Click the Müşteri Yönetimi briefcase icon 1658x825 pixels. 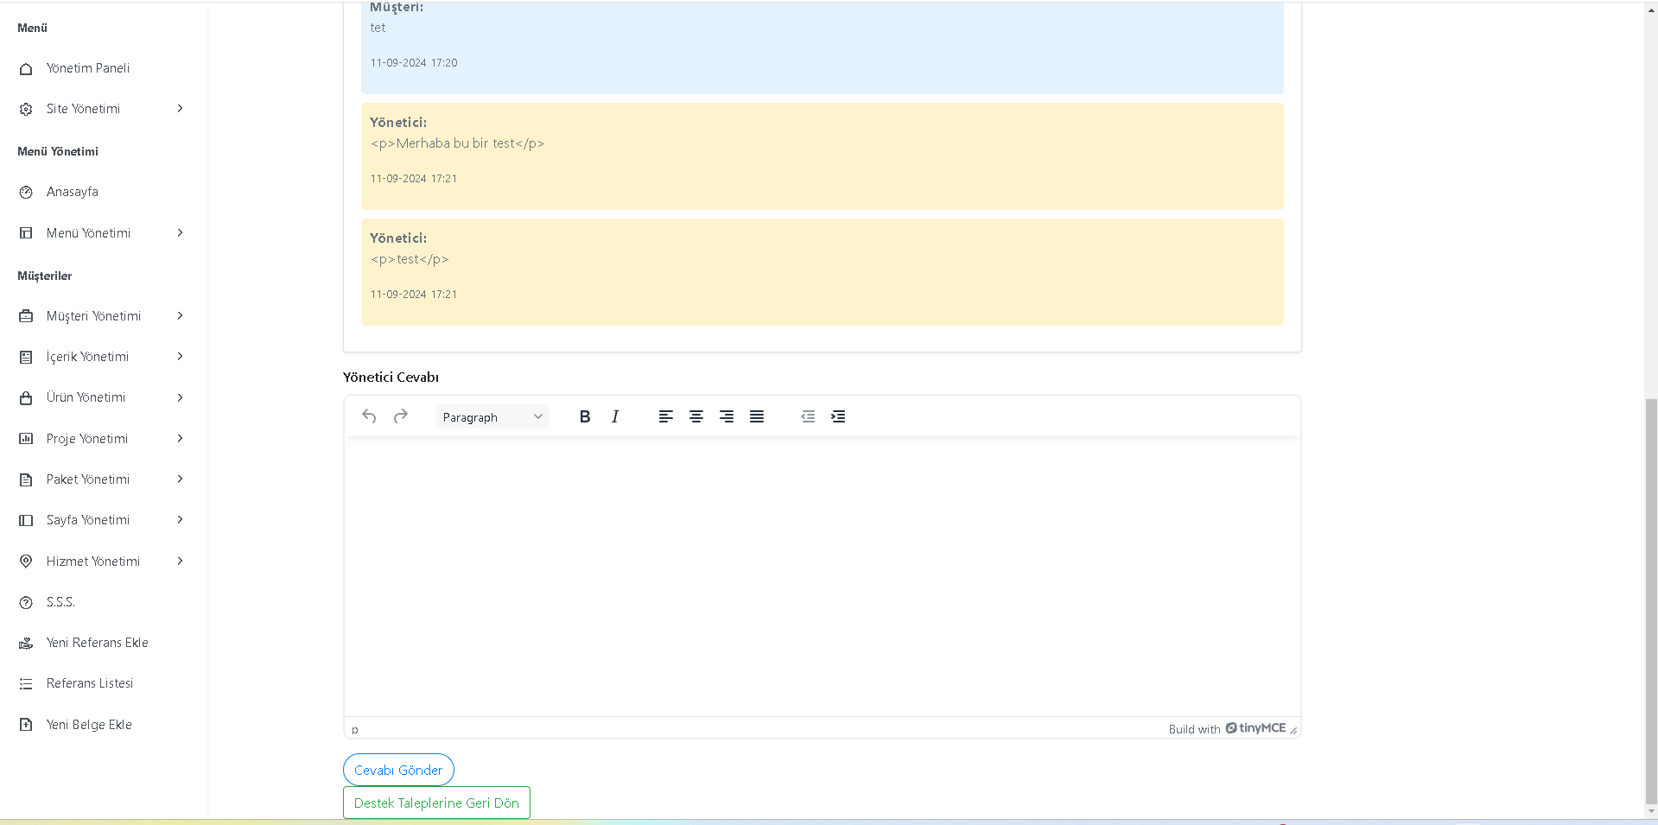point(26,316)
